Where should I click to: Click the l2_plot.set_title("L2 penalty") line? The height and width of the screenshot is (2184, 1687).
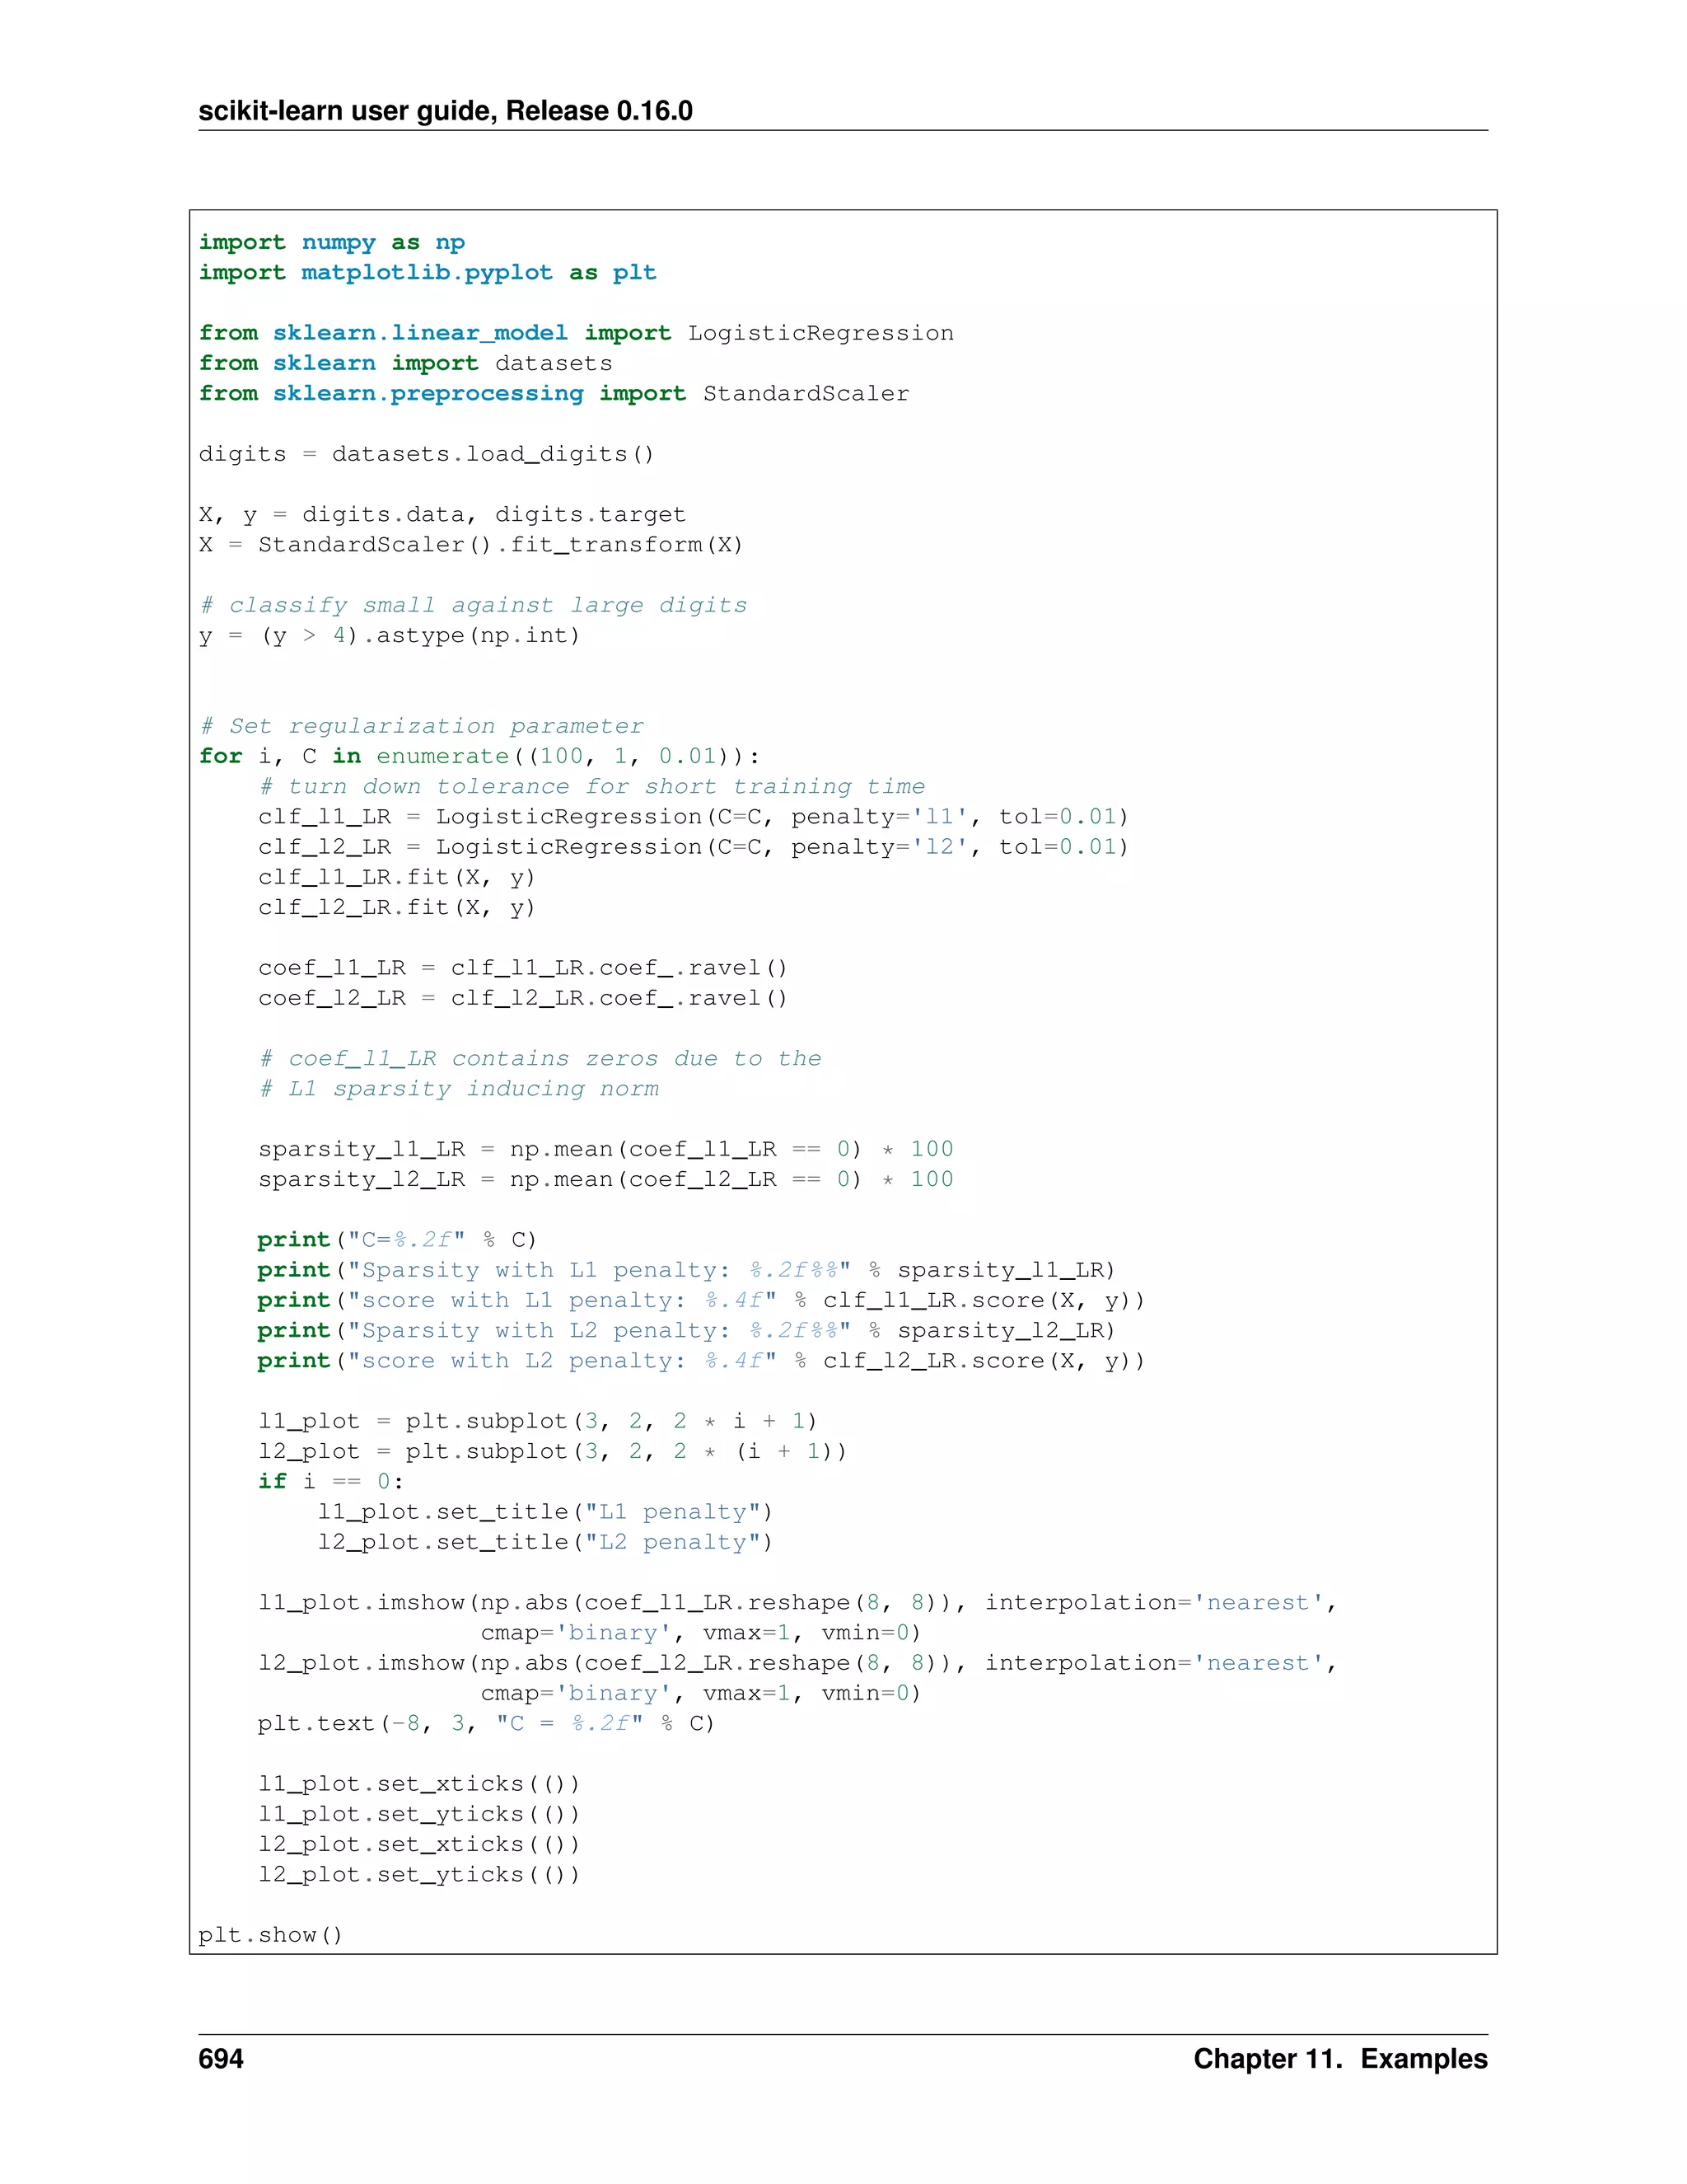tap(545, 1543)
